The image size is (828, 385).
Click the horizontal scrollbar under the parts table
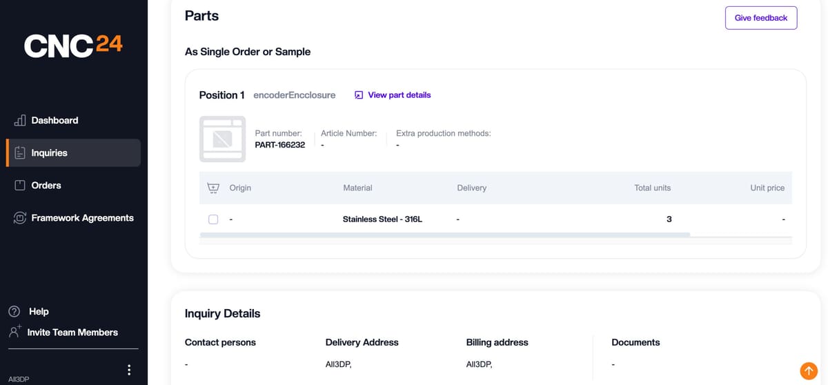click(445, 235)
